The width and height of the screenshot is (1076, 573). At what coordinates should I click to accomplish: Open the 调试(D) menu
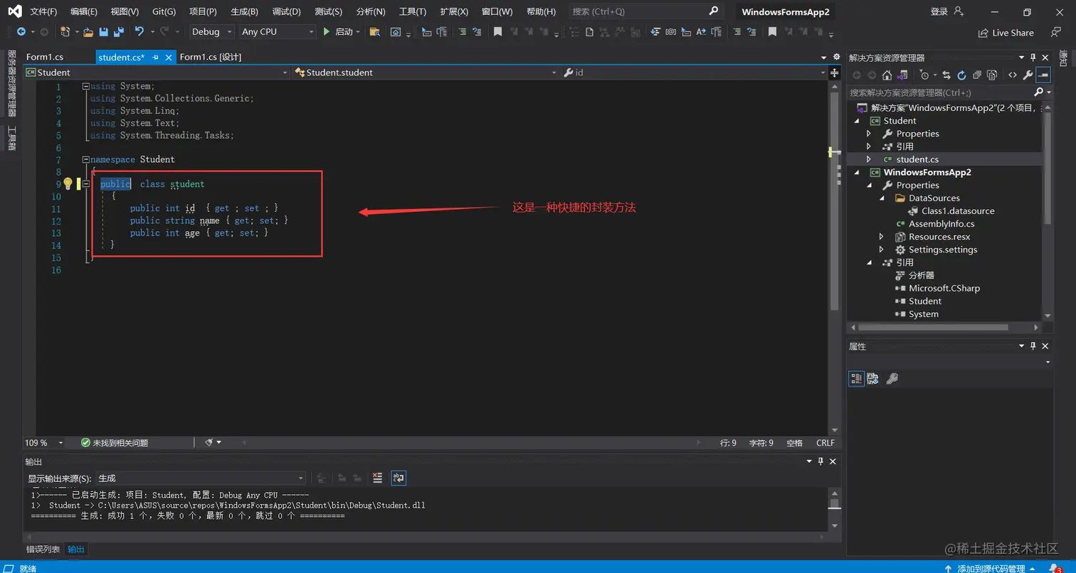point(286,11)
